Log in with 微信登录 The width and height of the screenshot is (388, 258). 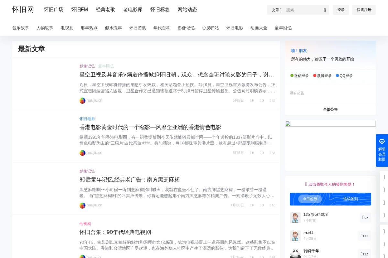[x=299, y=76]
